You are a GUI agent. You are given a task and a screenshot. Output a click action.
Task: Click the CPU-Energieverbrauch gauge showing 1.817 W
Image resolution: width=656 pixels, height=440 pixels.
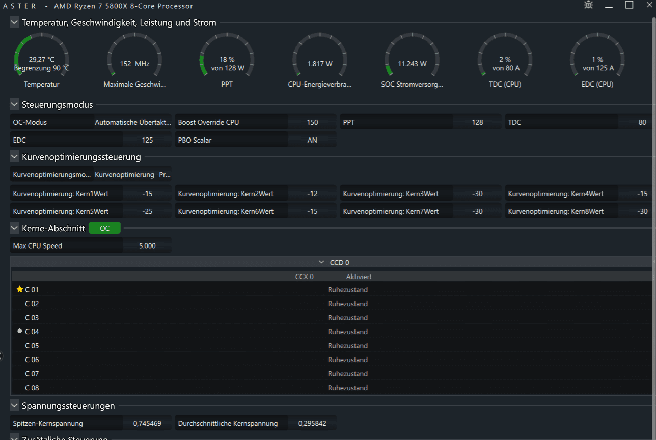point(320,56)
